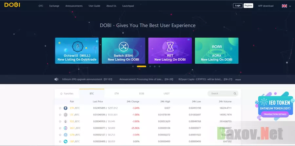Click the pair Search input field

(x=223, y=94)
